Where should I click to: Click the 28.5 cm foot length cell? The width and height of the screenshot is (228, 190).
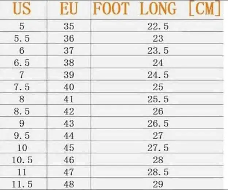pyautogui.click(x=158, y=172)
